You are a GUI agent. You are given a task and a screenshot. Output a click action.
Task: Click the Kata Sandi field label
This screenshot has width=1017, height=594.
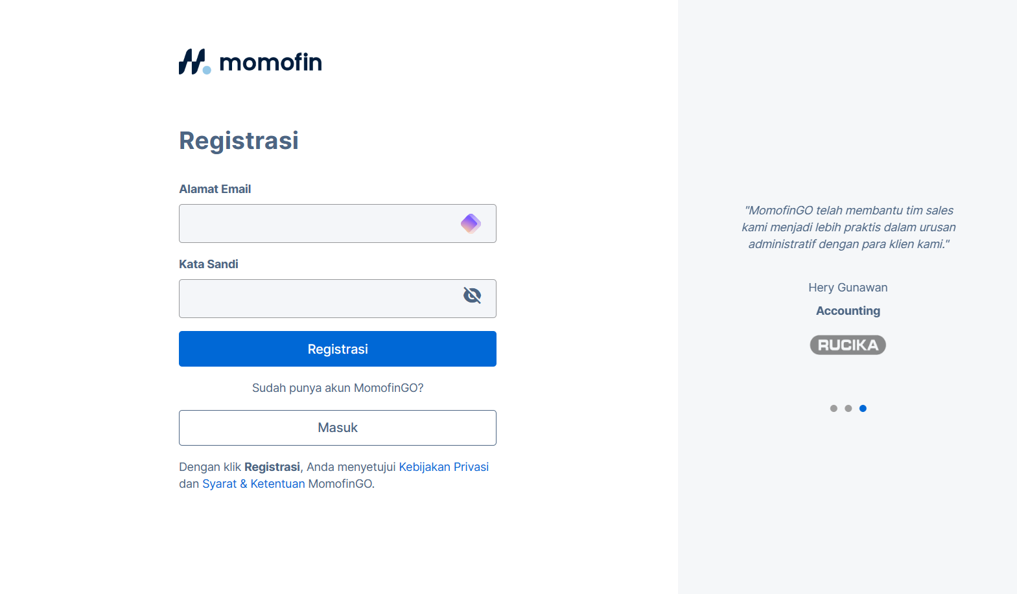[208, 264]
